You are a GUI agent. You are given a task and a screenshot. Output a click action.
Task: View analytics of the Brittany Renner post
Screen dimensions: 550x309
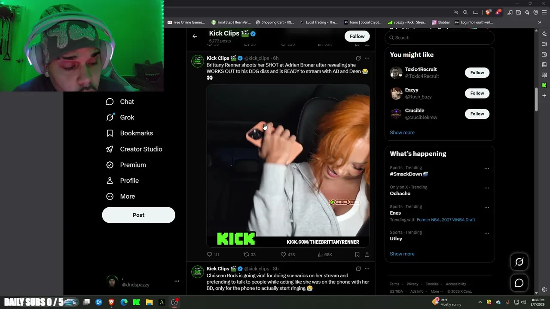coord(325,254)
